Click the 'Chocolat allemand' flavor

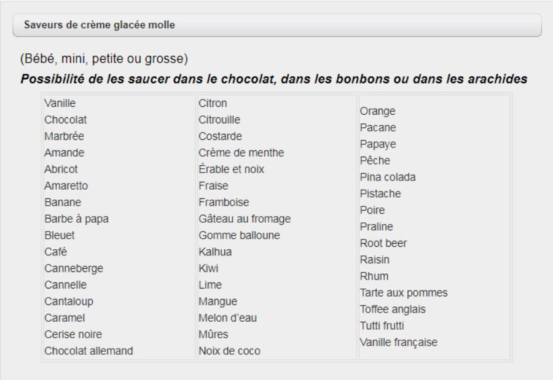89,351
